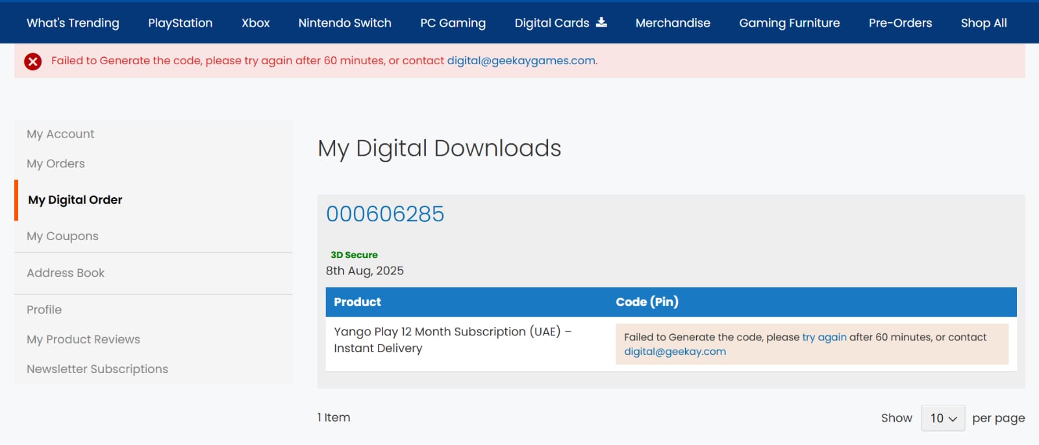Open the Address Book
Screen dimensions: 1039x445
66,273
